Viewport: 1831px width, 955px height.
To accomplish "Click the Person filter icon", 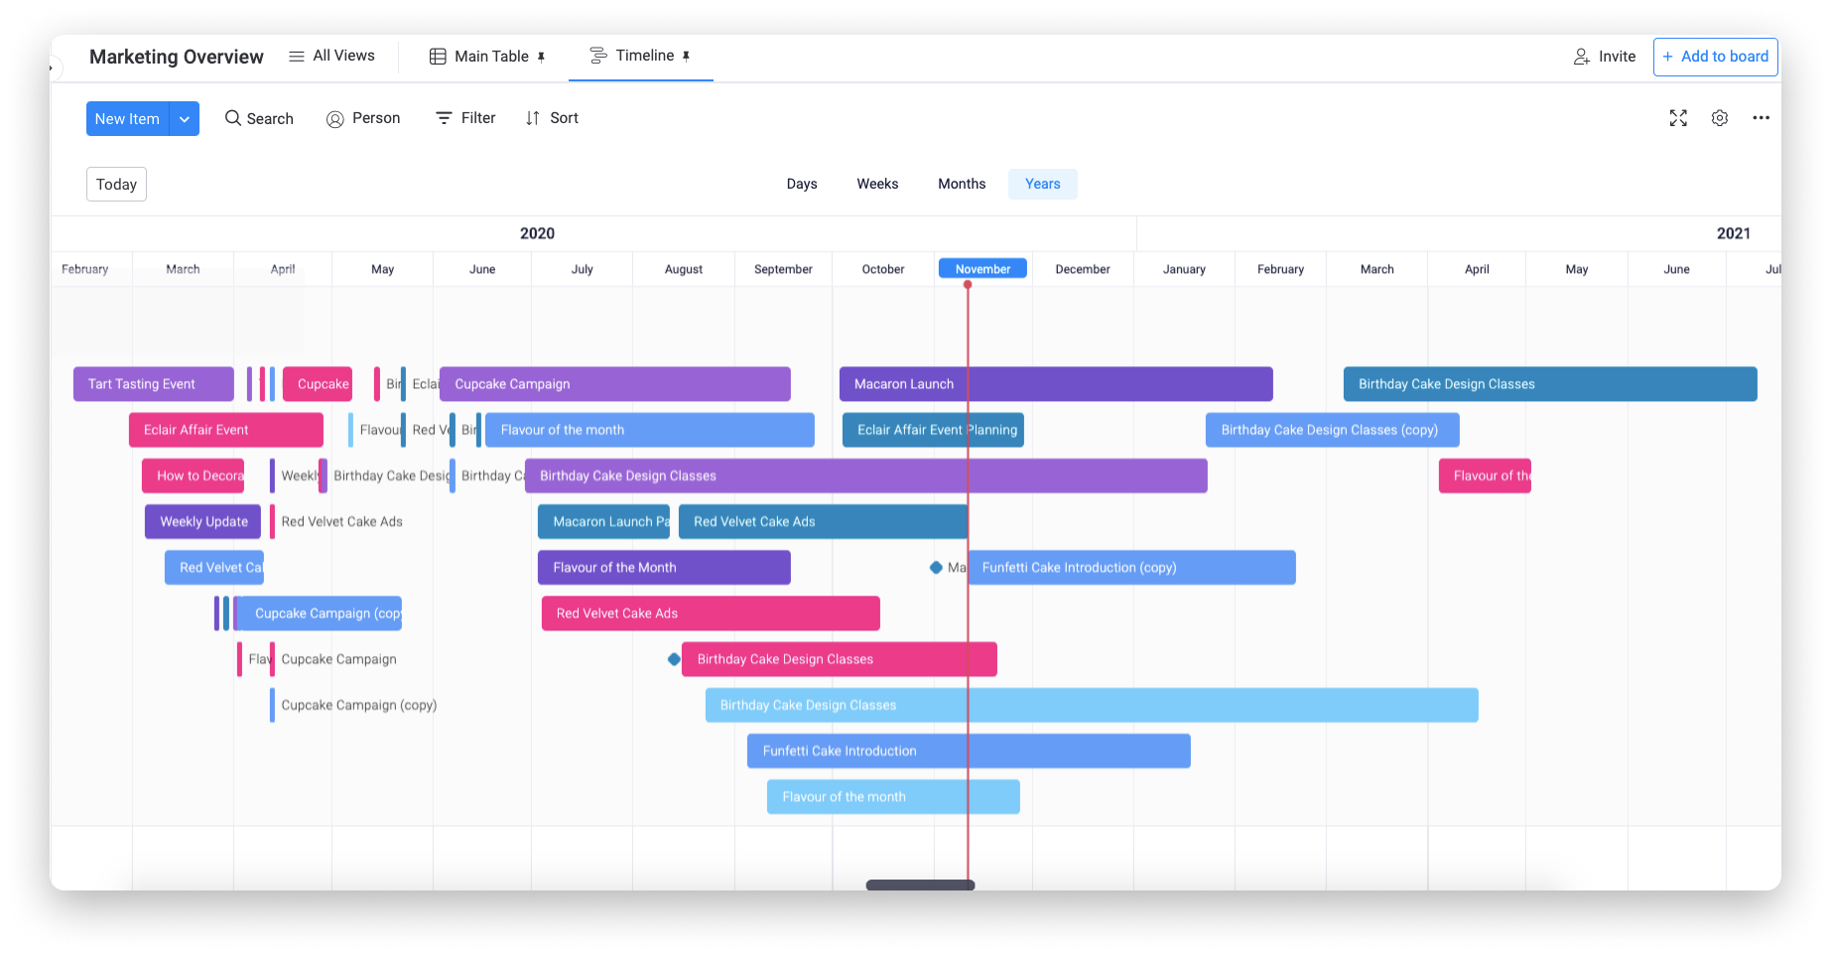I will point(335,118).
